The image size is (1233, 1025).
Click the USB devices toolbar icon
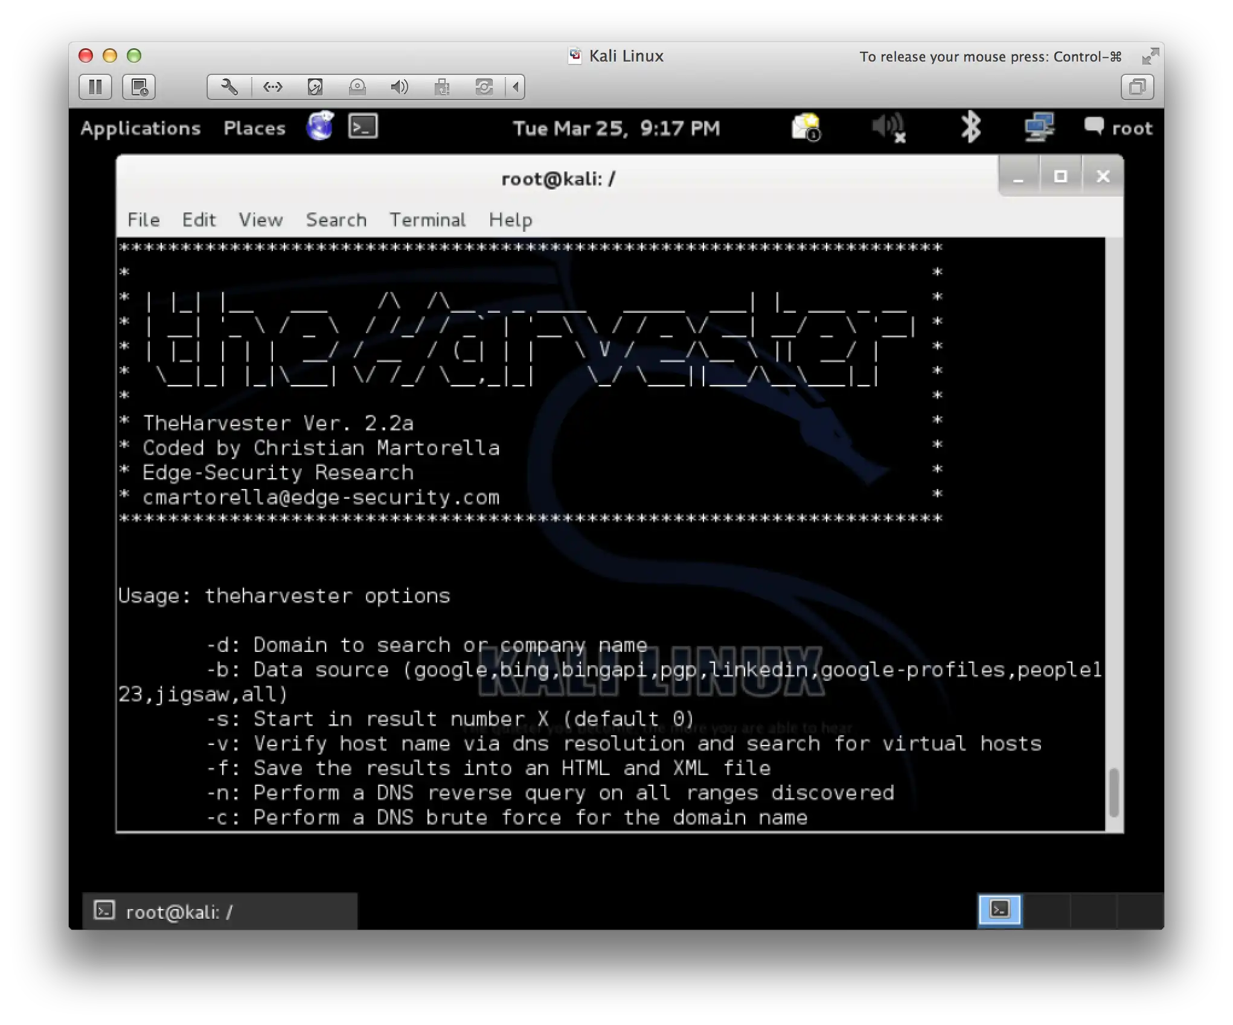pos(442,87)
